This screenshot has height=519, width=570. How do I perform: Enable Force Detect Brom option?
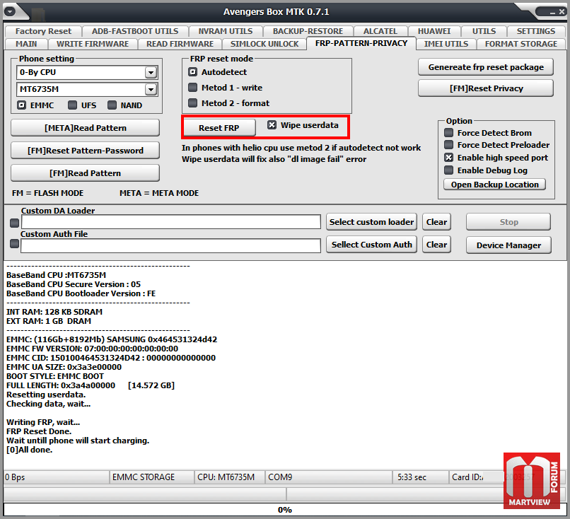[x=449, y=133]
